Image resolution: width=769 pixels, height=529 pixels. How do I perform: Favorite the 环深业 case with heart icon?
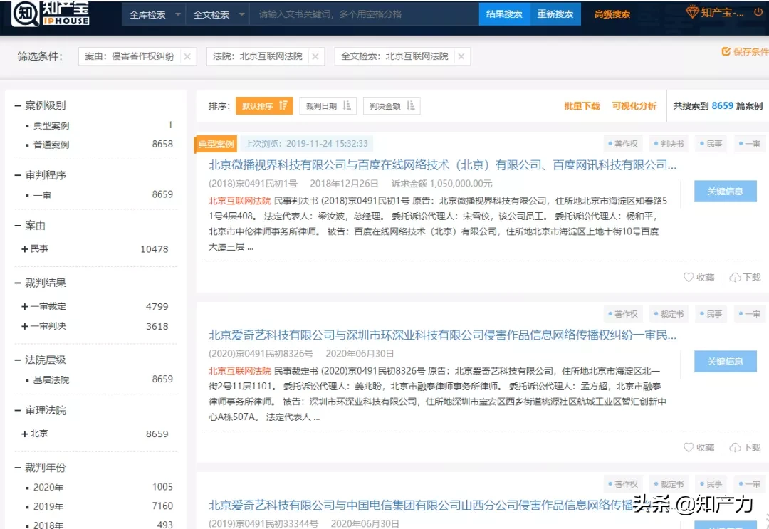(689, 448)
